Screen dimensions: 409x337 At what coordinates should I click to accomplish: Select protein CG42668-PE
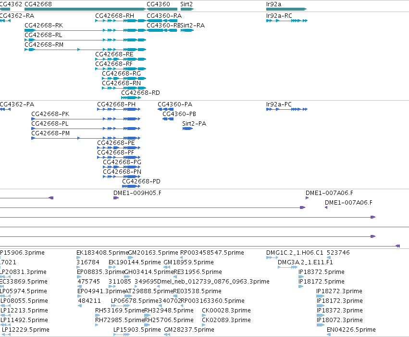[x=116, y=143]
